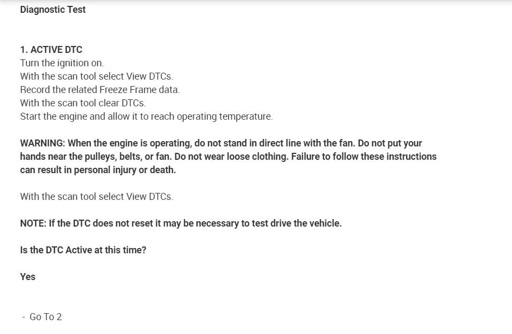
Task: Click the "1. ACTIVE DTC" step title
Action: click(x=51, y=50)
